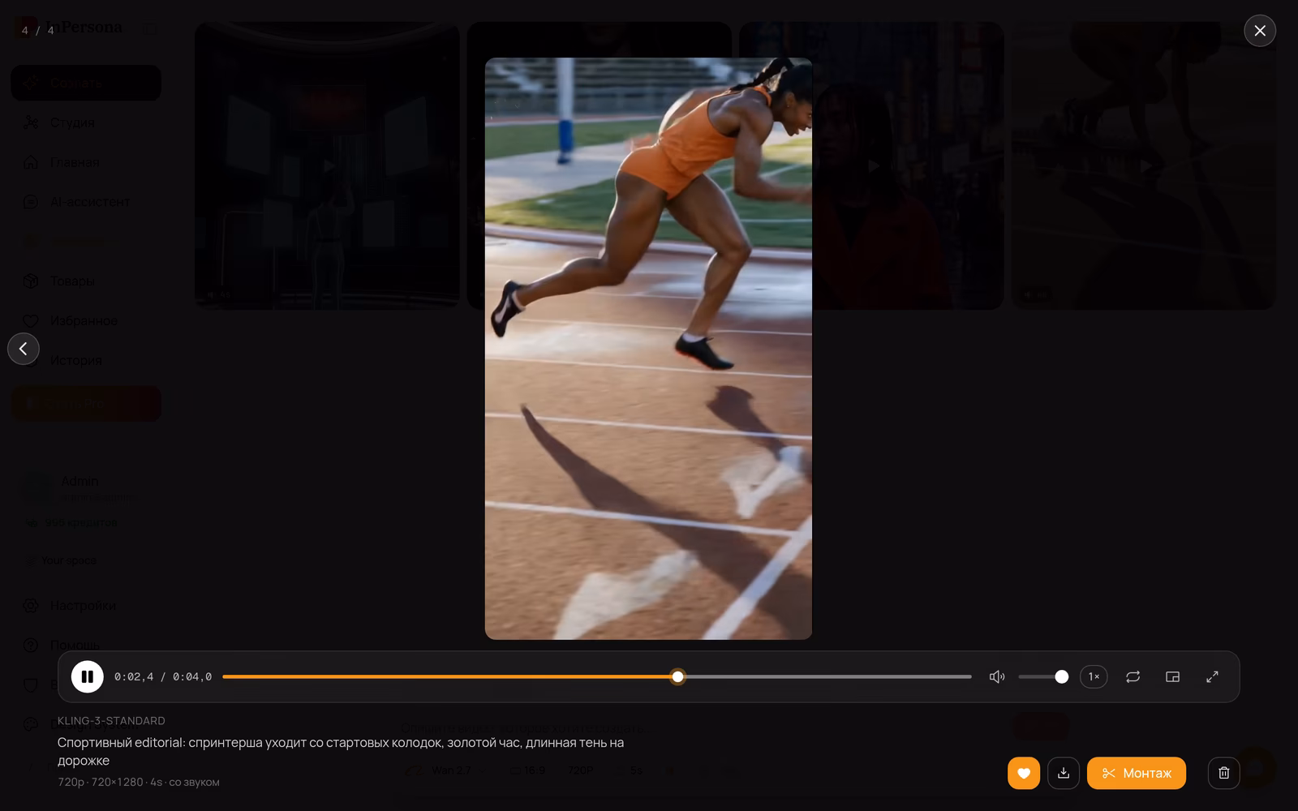Image resolution: width=1298 pixels, height=811 pixels.
Task: Go to previous video arrow
Action: (x=24, y=349)
